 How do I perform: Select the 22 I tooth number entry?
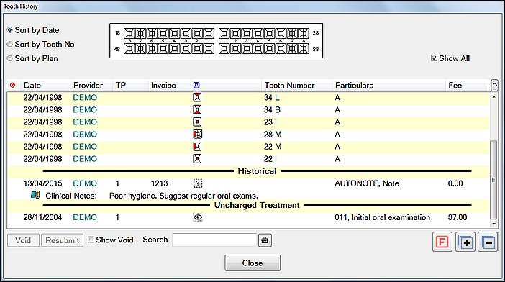point(270,159)
